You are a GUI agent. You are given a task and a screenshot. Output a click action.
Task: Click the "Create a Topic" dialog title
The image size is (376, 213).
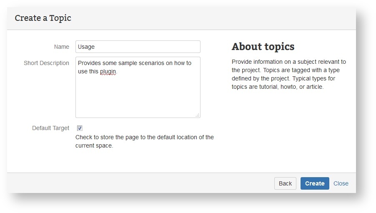(43, 18)
